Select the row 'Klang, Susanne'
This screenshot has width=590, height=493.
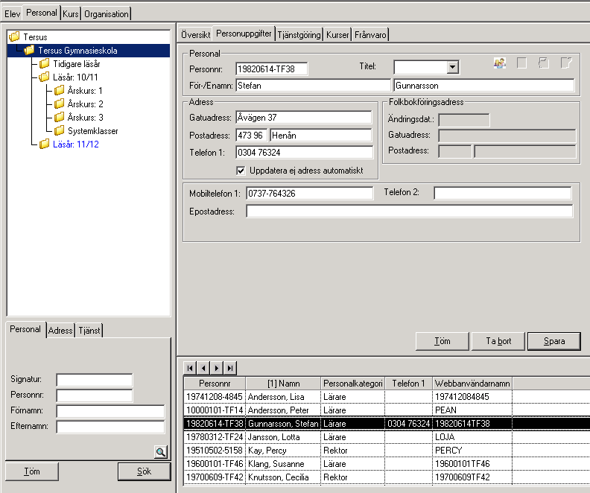pos(387,464)
